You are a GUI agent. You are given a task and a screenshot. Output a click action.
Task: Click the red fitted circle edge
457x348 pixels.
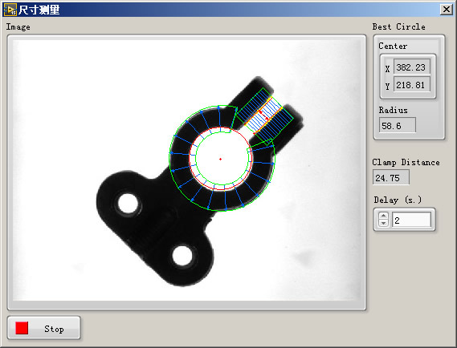point(190,159)
